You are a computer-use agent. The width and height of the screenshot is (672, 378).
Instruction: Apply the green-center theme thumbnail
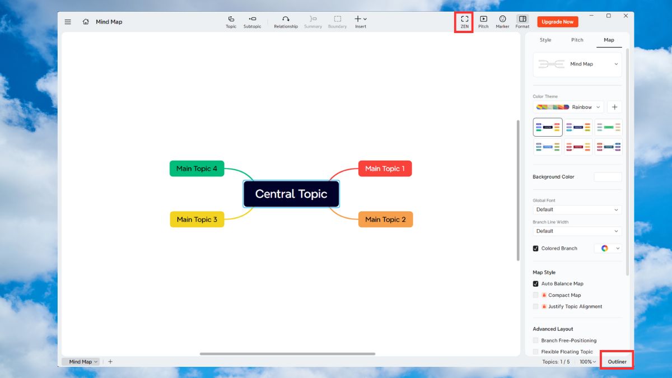coord(609,127)
